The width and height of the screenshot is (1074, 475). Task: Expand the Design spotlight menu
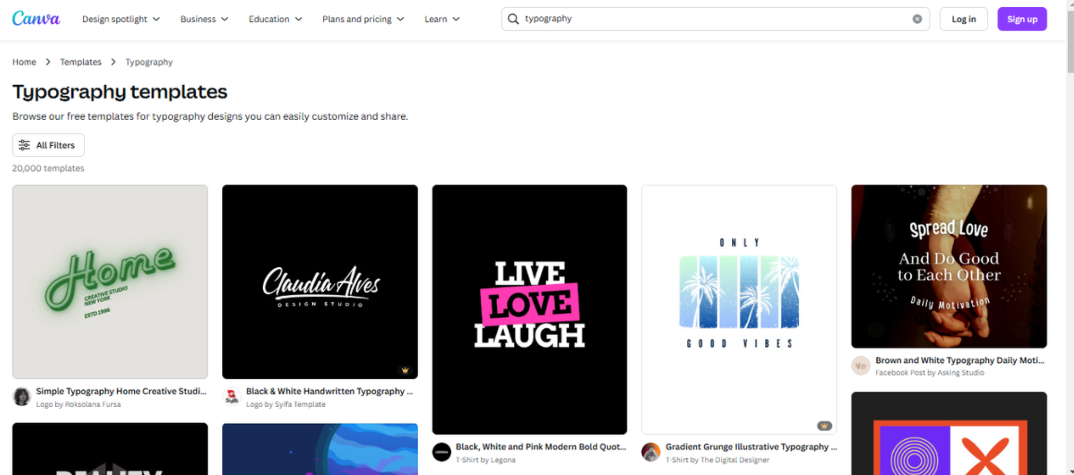[x=121, y=19]
